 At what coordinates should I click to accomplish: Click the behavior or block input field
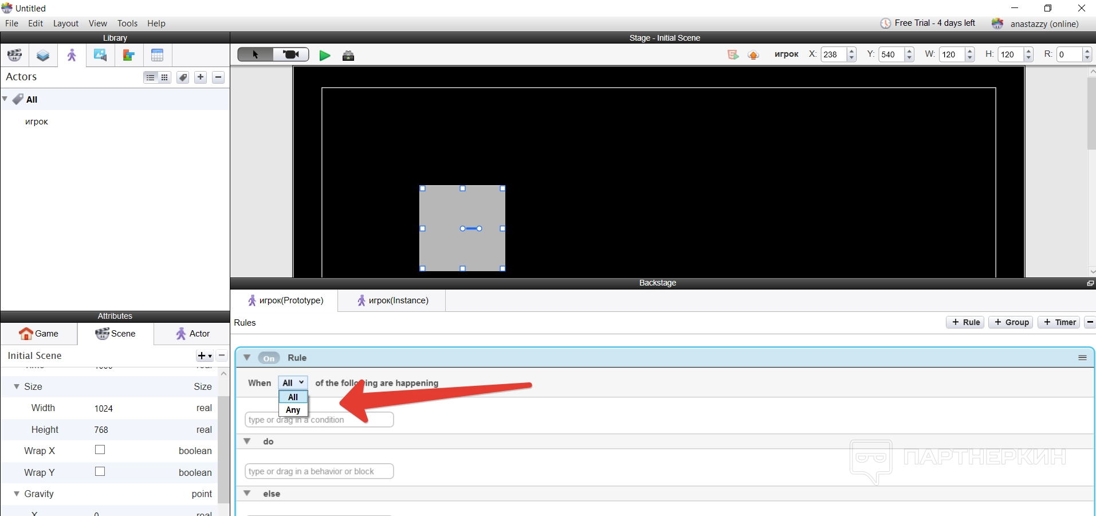319,471
